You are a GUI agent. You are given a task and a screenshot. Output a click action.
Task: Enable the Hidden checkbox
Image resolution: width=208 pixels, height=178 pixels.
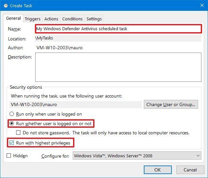(9, 156)
